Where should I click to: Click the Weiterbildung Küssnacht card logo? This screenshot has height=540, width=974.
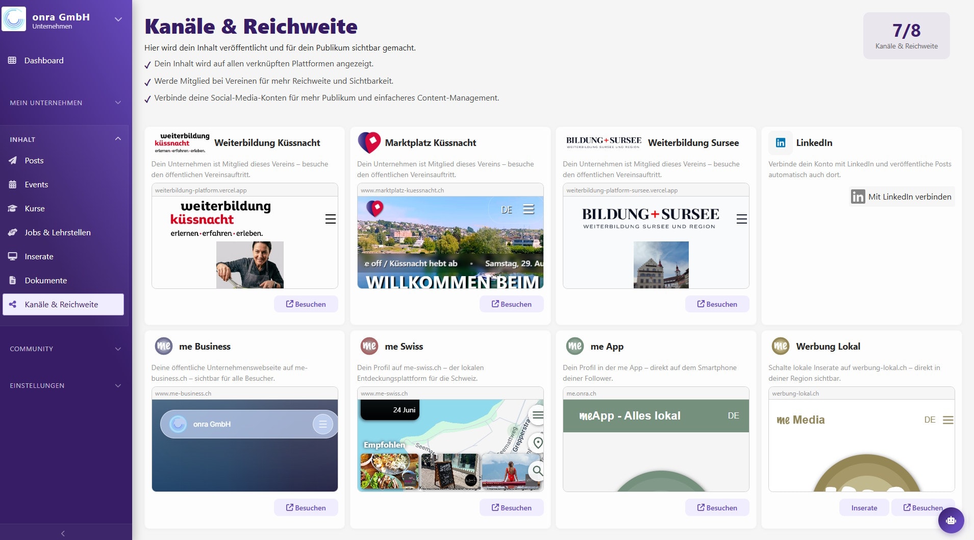click(x=182, y=143)
